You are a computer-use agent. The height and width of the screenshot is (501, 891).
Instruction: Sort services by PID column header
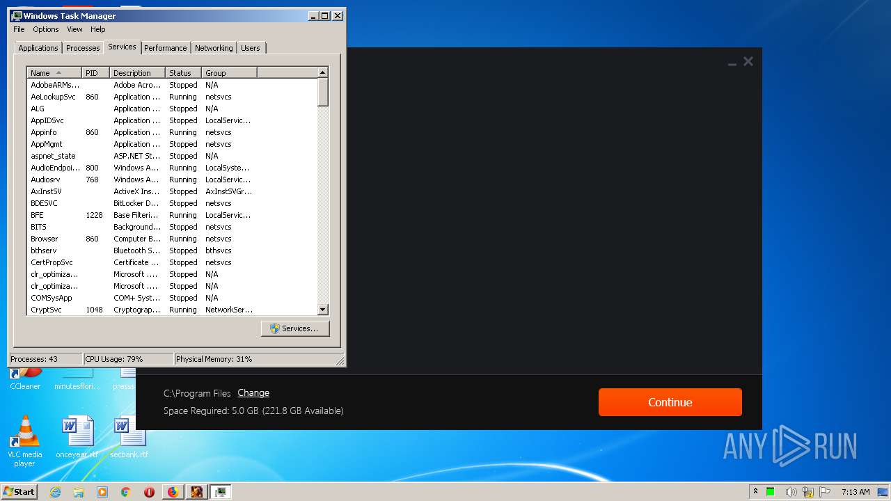[96, 73]
